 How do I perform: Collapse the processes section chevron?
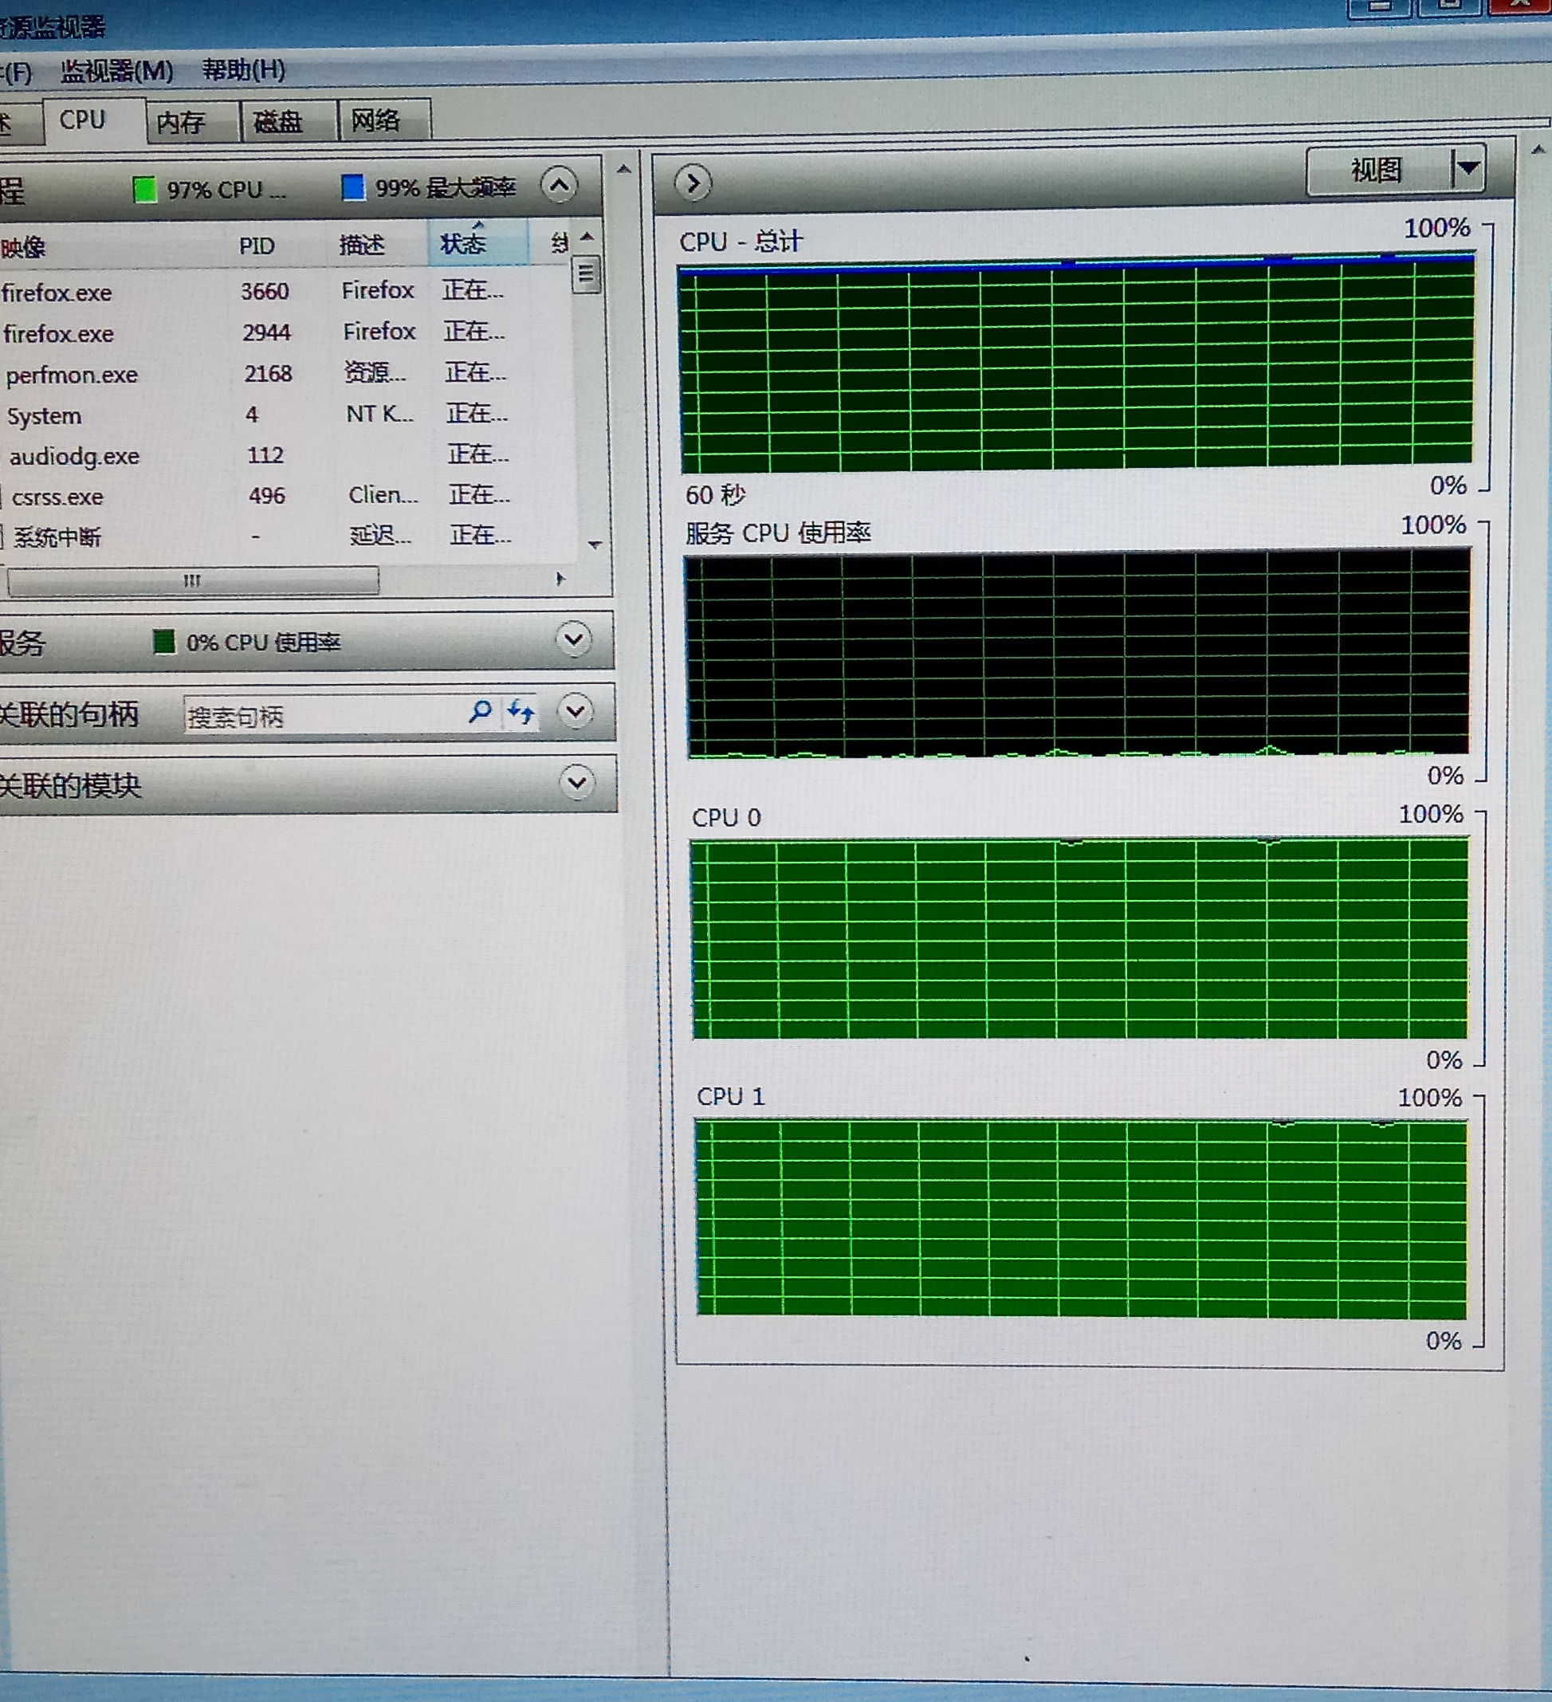[x=559, y=184]
